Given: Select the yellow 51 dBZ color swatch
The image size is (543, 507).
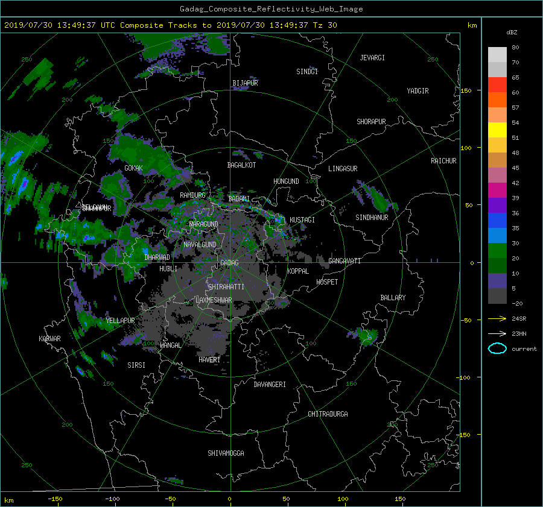Looking at the screenshot, I should (x=497, y=130).
